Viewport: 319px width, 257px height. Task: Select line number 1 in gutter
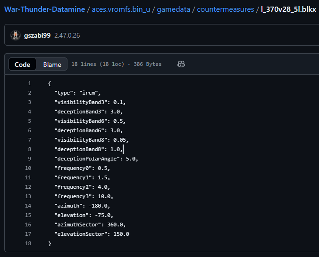(x=29, y=83)
